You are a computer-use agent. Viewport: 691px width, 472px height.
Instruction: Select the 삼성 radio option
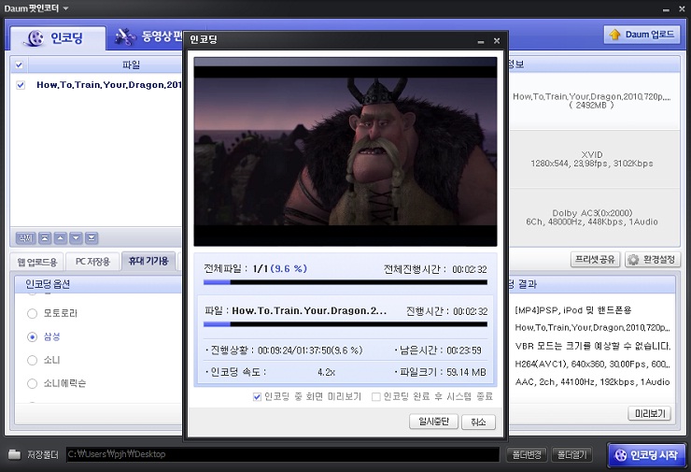coord(32,337)
